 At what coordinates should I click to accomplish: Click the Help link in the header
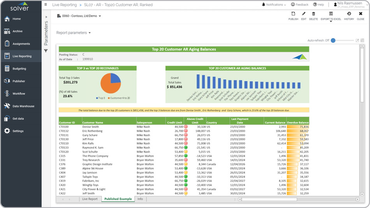click(318, 5)
